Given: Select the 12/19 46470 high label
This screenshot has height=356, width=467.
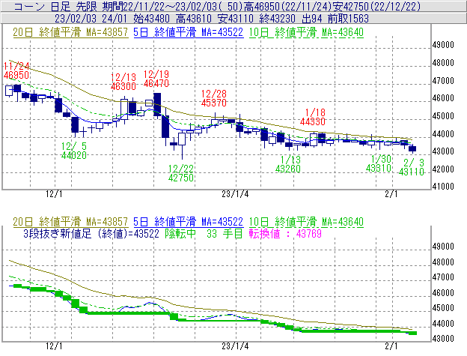Looking at the screenshot, I should point(156,79).
